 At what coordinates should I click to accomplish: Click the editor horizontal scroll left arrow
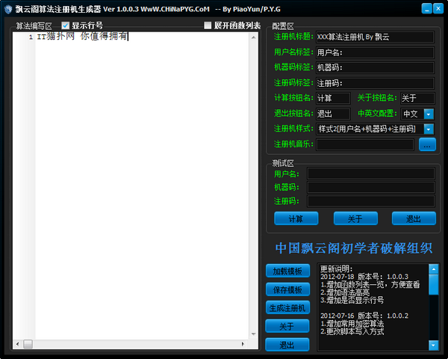click(x=17, y=344)
